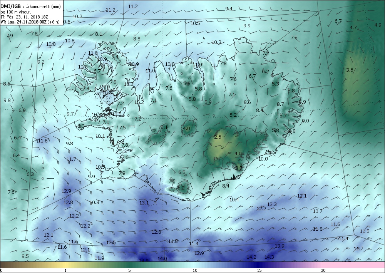This screenshot has width=385, height=273.
Task: Click the 2.6 value over the glacier
Action: pos(218,137)
